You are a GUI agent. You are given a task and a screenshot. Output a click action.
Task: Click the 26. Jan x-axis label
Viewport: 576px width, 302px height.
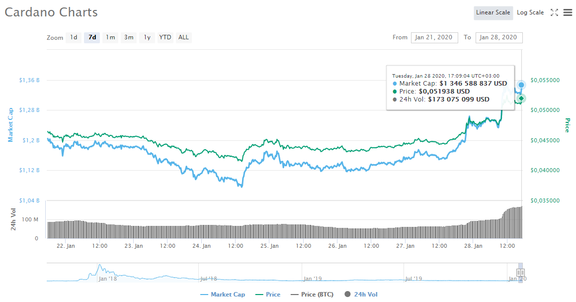coord(337,246)
